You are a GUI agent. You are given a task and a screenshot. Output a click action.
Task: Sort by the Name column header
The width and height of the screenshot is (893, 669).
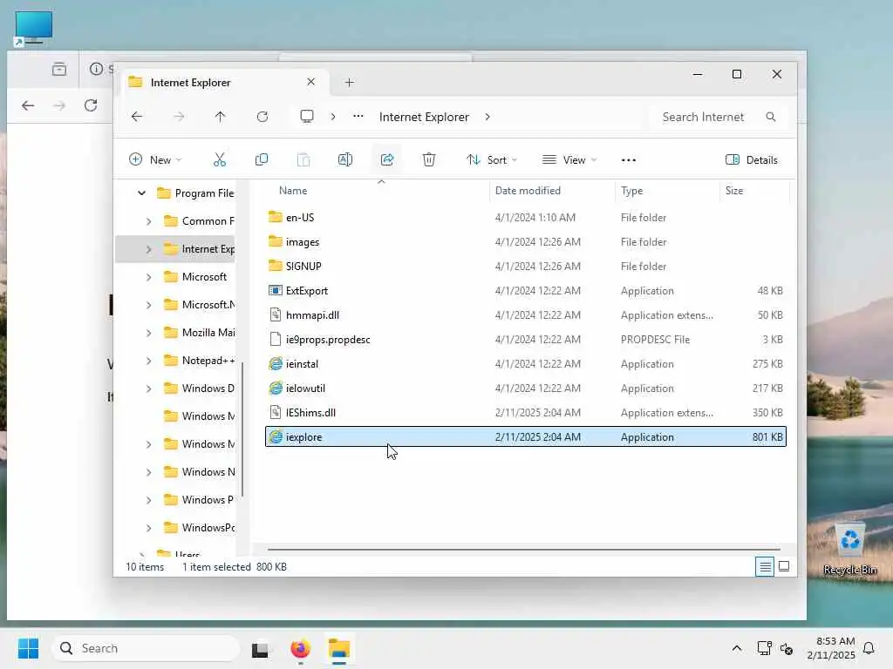tap(293, 191)
